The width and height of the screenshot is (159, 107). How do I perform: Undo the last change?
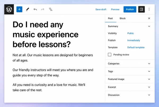35,9
